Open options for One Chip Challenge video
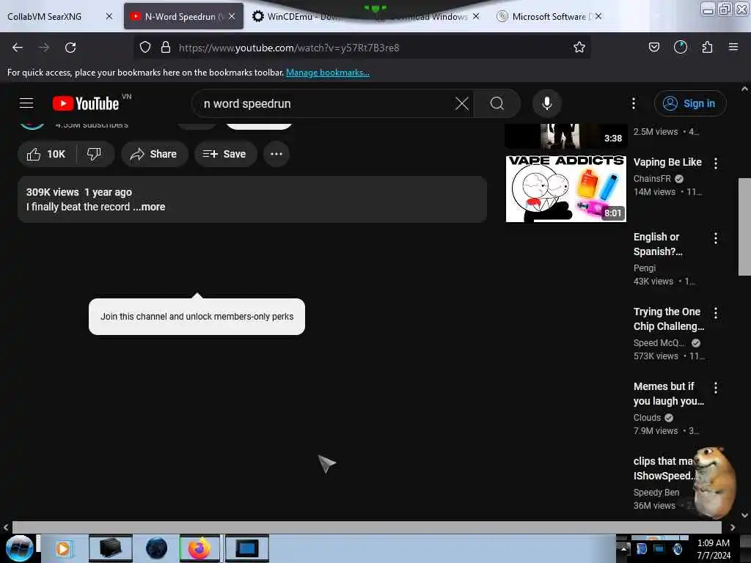The width and height of the screenshot is (751, 563). [x=716, y=313]
